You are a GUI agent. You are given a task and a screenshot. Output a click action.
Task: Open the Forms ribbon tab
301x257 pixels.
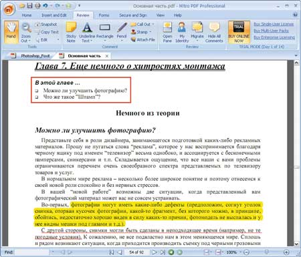[x=104, y=15]
